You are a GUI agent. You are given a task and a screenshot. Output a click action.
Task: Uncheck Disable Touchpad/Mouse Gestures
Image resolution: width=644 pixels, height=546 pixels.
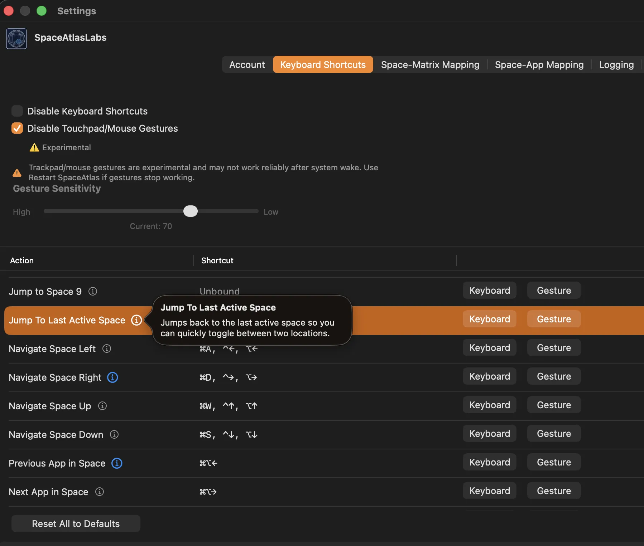tap(17, 128)
